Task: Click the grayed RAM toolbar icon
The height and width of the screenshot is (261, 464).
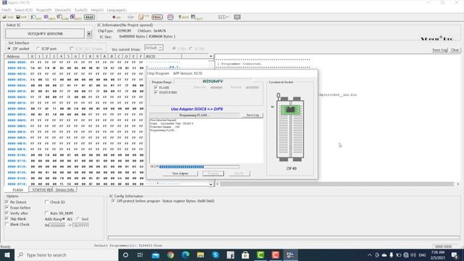Action: tap(130, 17)
